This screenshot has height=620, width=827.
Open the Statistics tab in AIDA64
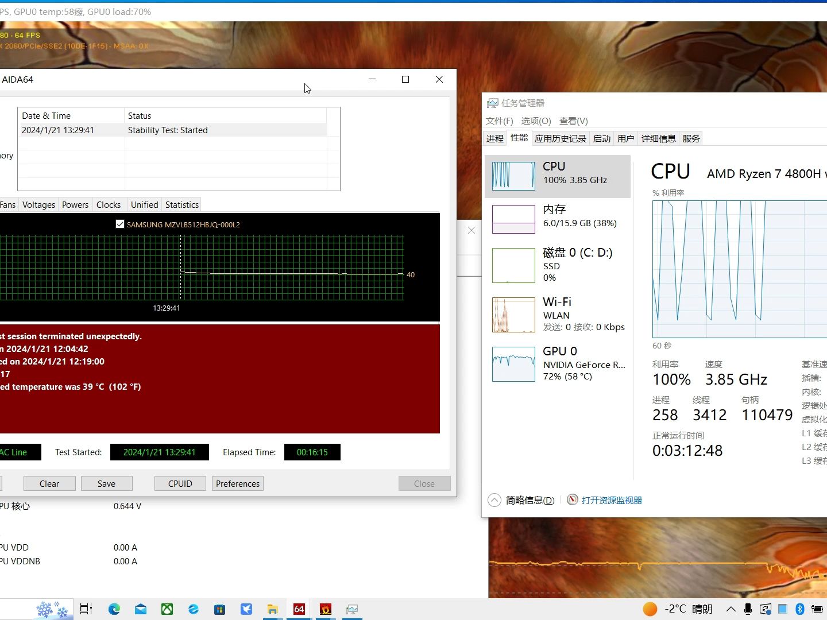tap(182, 205)
